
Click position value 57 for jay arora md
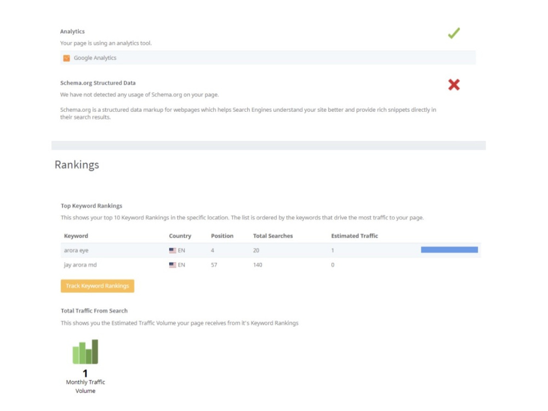click(214, 265)
